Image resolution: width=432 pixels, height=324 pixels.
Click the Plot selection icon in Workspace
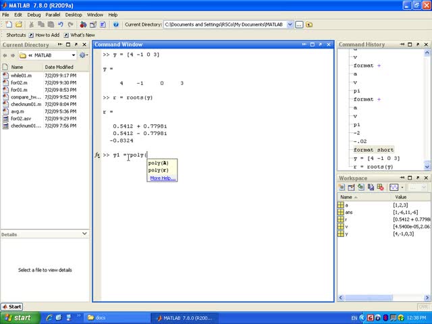tap(394, 187)
